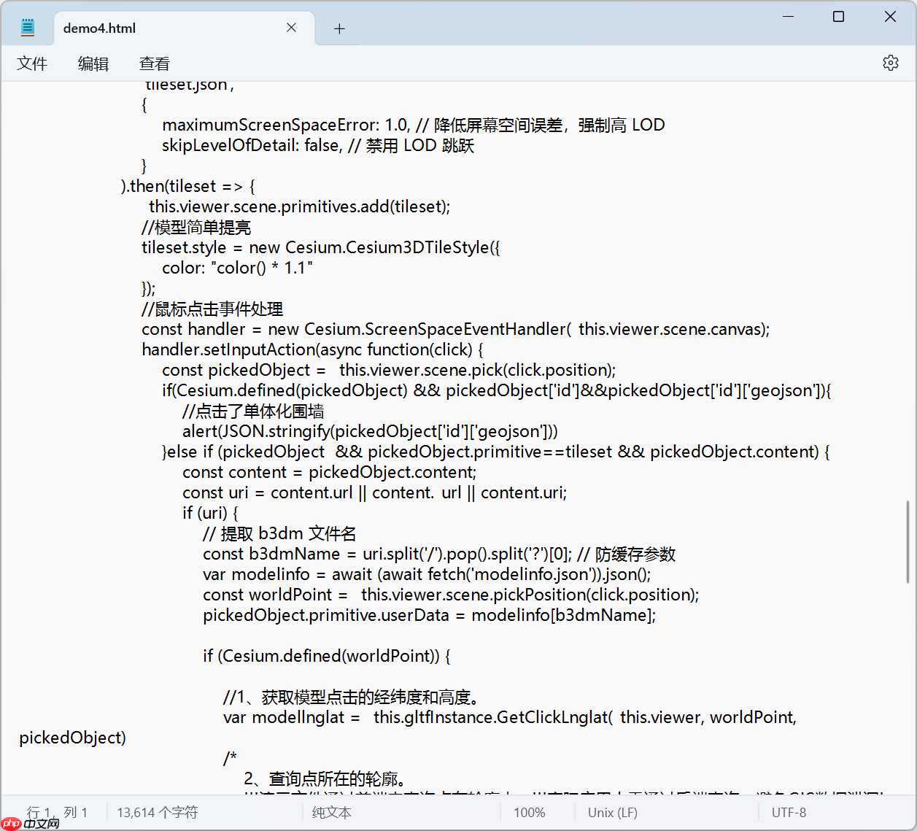Open the 查看 menu
This screenshot has width=917, height=831.
tap(154, 63)
